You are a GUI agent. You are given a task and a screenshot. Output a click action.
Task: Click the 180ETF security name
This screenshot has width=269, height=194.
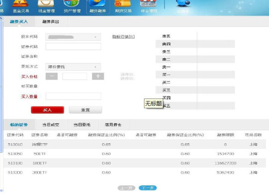(x=40, y=163)
